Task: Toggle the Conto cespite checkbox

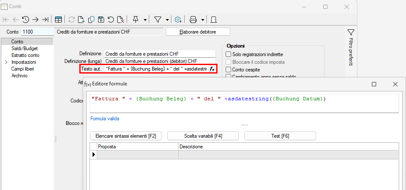Action: [x=229, y=69]
